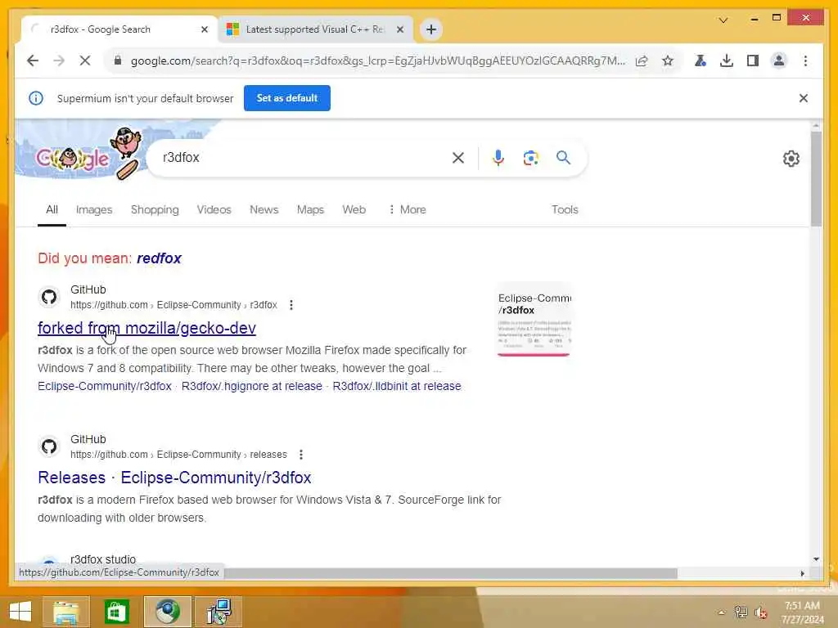
Task: Open Google Lens image search icon
Action: click(x=530, y=158)
